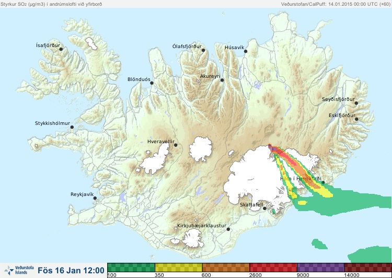
Task: Click the yellow 350 legend swatch
Action: [x=179, y=268]
